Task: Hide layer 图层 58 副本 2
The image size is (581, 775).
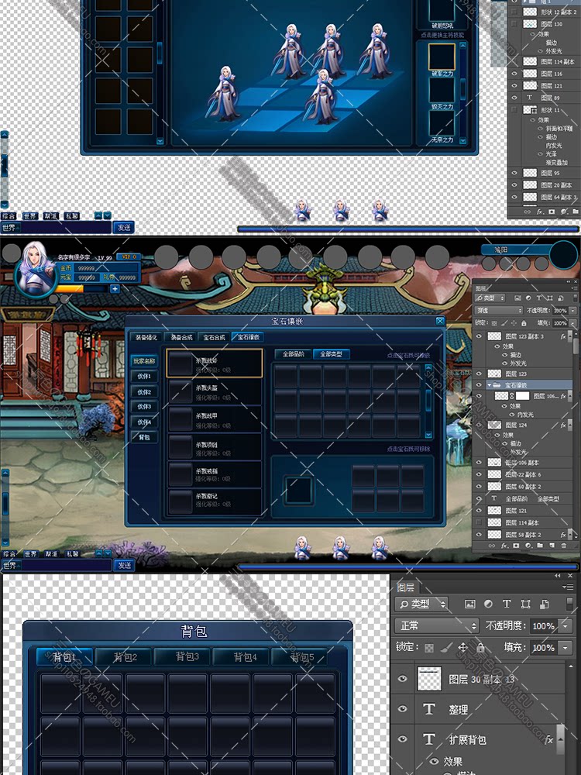Action: [x=478, y=534]
